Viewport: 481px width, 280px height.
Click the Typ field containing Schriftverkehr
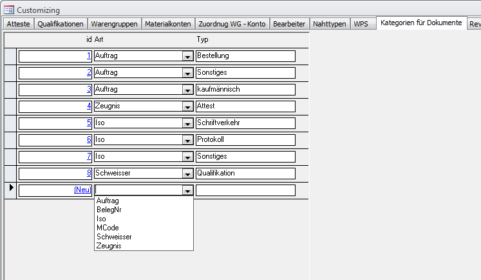coord(245,123)
